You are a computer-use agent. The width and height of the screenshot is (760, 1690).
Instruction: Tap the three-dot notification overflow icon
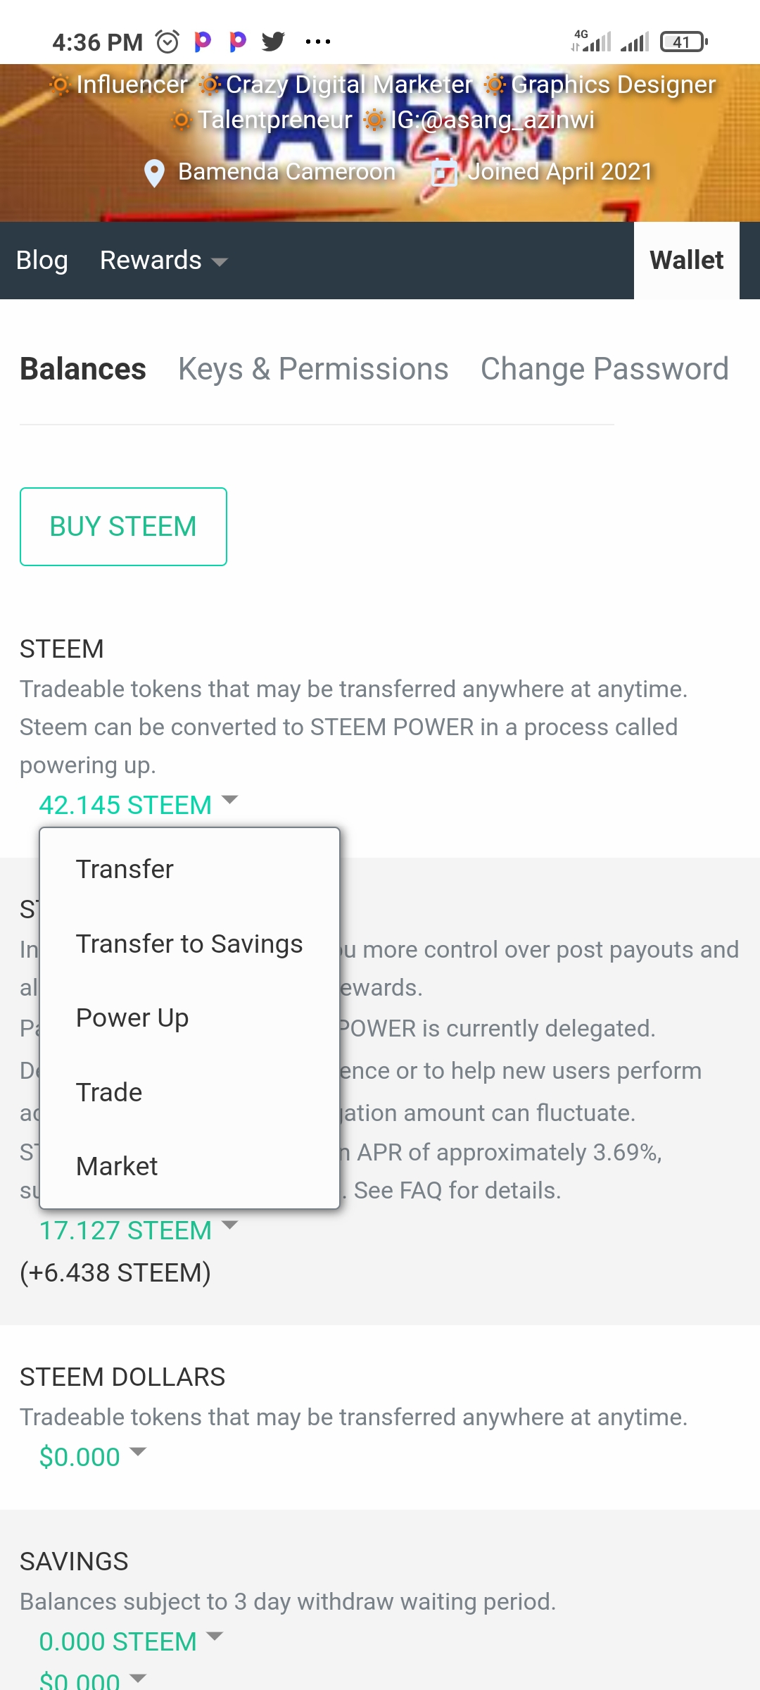(x=318, y=42)
